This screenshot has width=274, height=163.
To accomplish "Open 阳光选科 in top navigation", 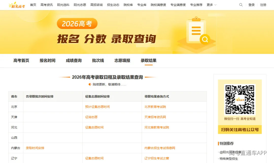I will tap(63, 5).
